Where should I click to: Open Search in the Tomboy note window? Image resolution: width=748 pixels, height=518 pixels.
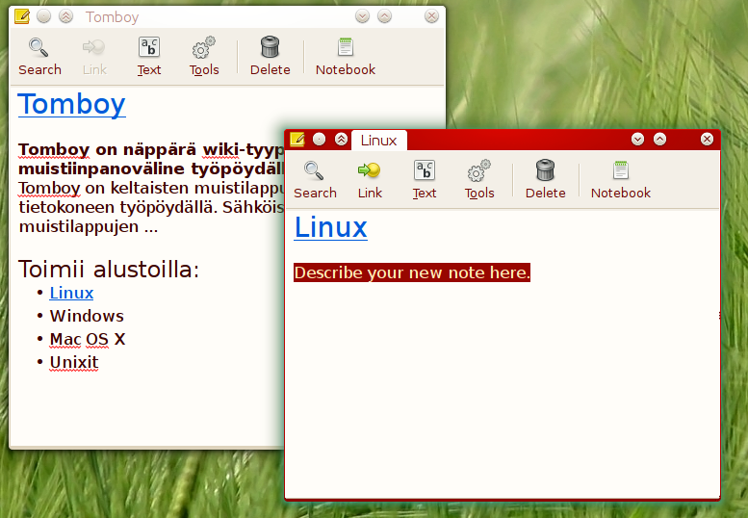point(39,56)
